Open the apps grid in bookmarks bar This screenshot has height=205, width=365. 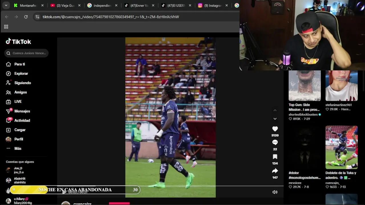tap(6, 27)
